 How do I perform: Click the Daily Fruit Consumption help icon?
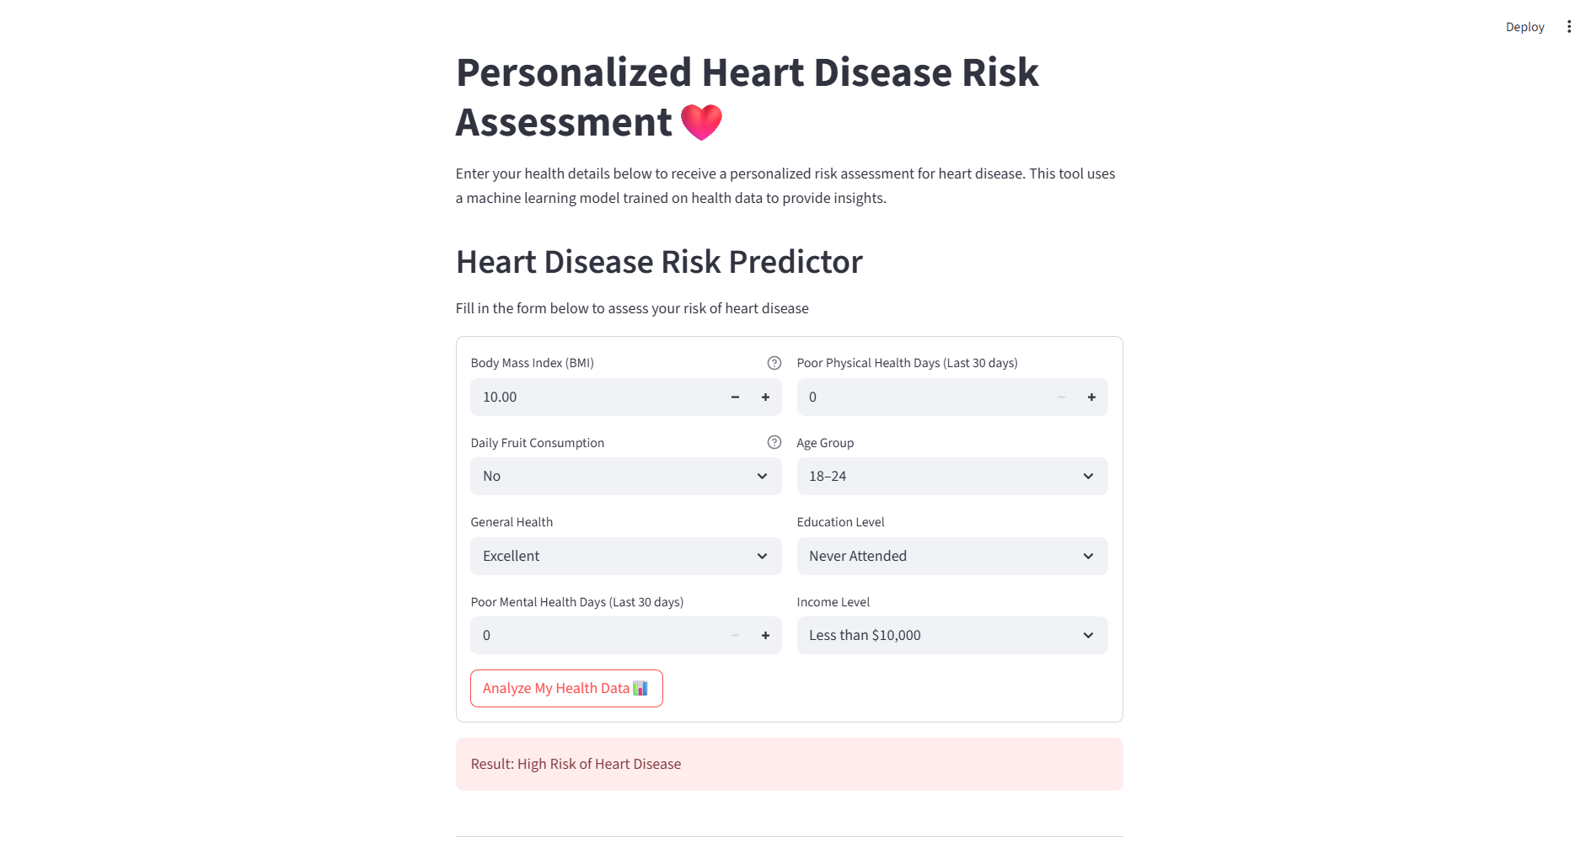coord(774,442)
